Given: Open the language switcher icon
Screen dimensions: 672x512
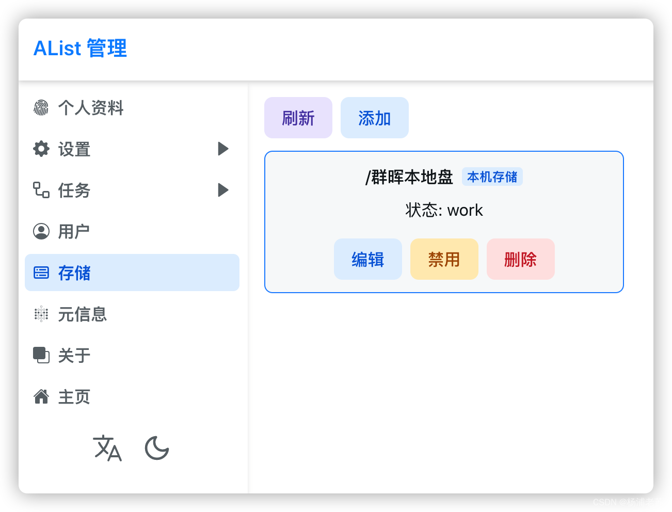Looking at the screenshot, I should [x=107, y=448].
